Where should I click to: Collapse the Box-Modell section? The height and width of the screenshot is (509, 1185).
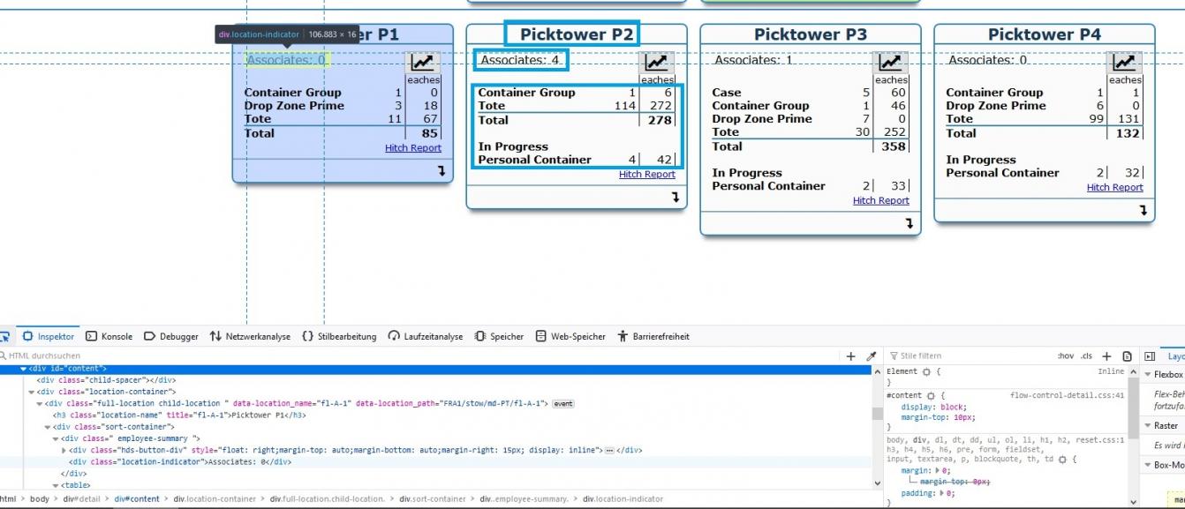(1147, 465)
